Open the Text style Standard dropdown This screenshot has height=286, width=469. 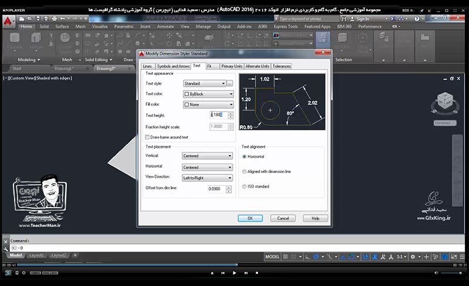(205, 83)
